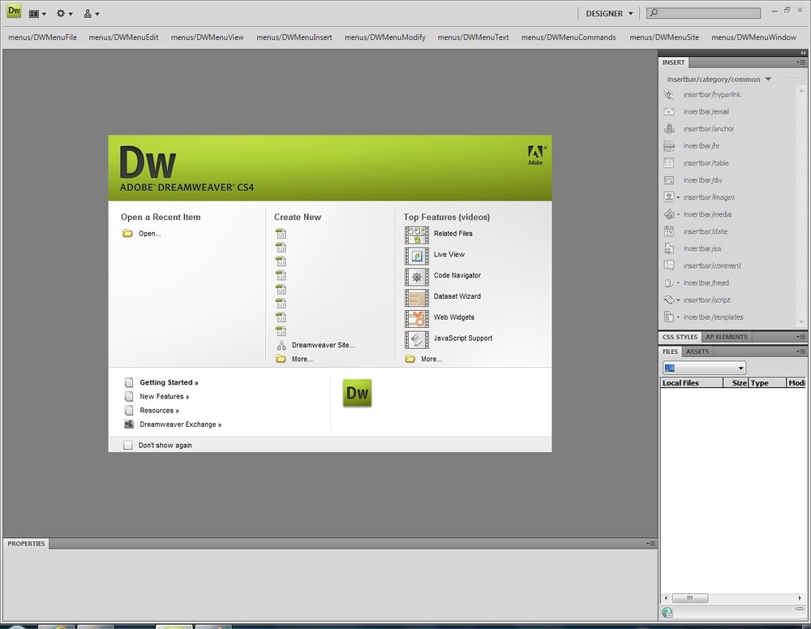This screenshot has width=811, height=629.
Task: Select the script item in Insert panel
Action: click(697, 299)
